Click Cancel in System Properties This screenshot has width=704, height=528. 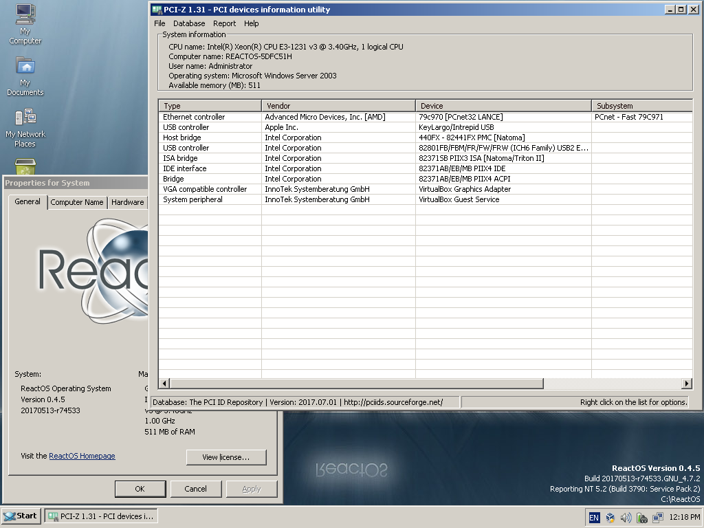195,489
